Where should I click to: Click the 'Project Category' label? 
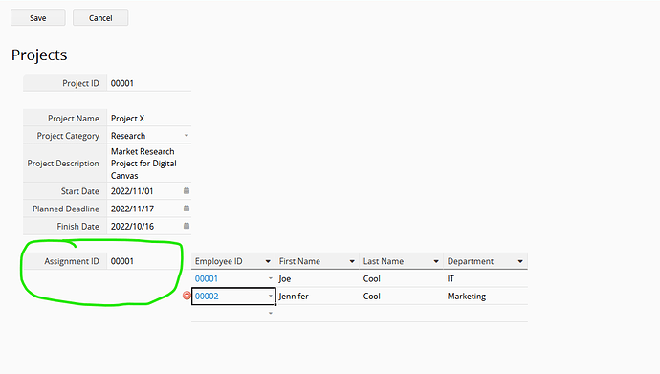68,136
